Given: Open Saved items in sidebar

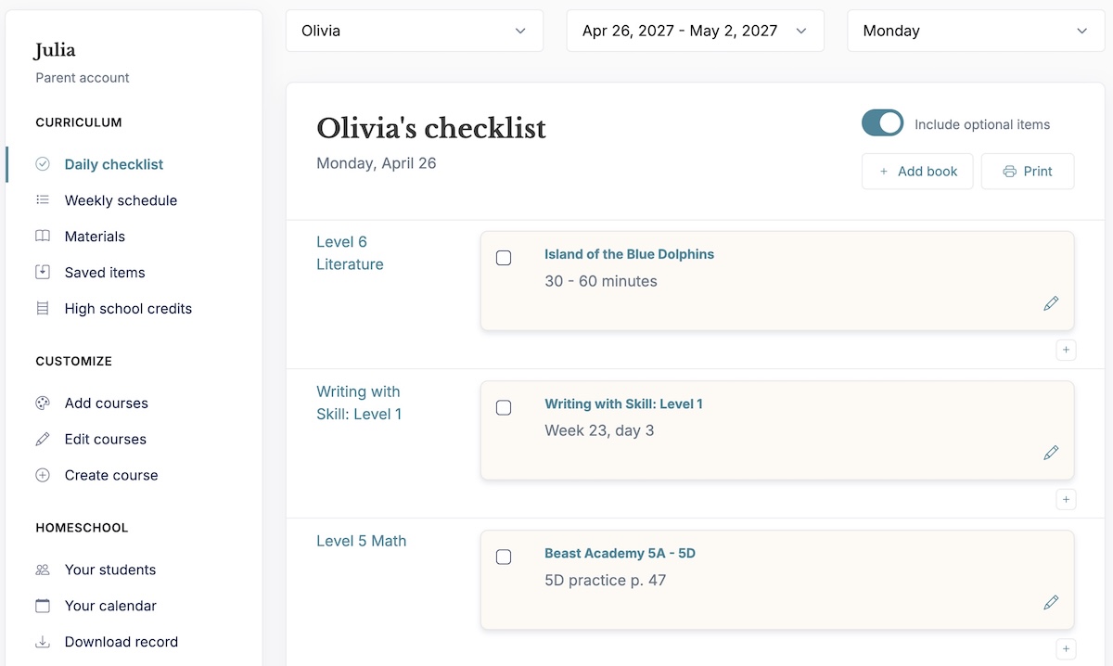Looking at the screenshot, I should (x=105, y=273).
